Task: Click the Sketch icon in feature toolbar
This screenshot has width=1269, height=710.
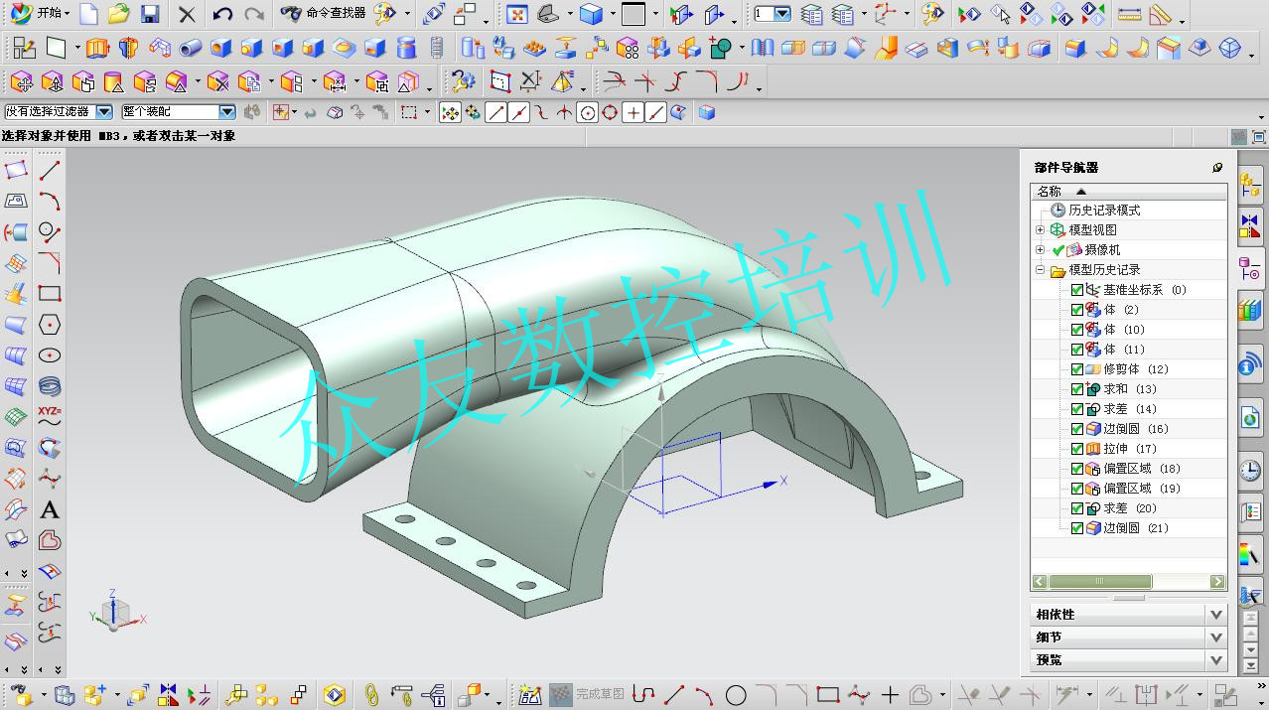Action: click(24, 48)
